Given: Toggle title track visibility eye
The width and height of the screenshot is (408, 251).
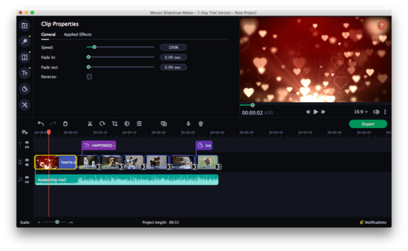Looking at the screenshot, I should 27,143.
